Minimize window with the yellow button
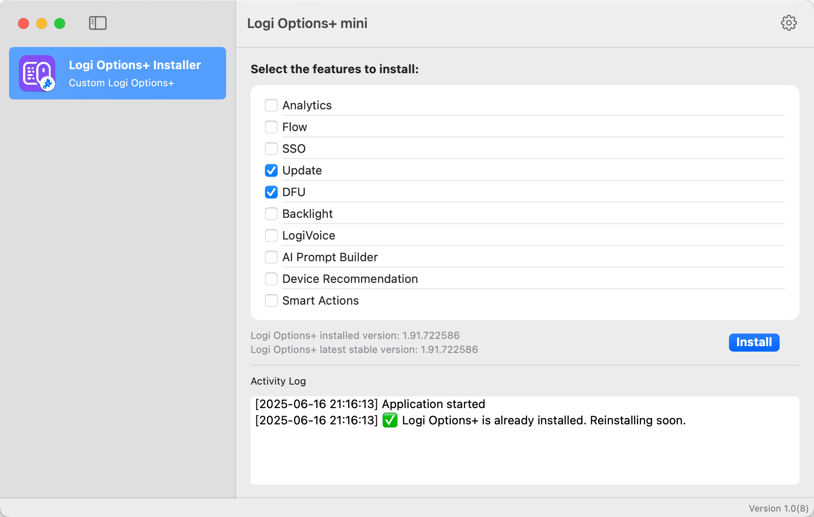Screen dimensions: 814x517 click(42, 23)
